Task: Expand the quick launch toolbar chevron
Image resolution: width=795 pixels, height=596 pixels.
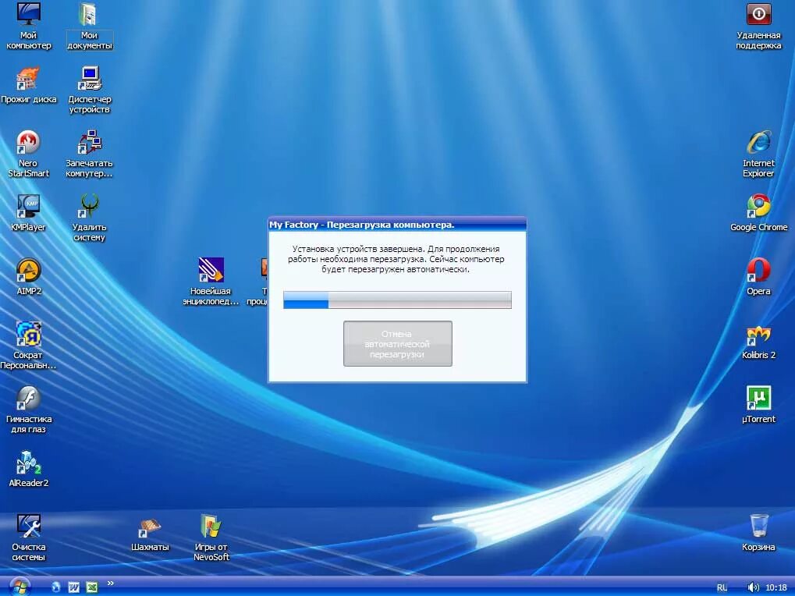Action: pos(110,582)
